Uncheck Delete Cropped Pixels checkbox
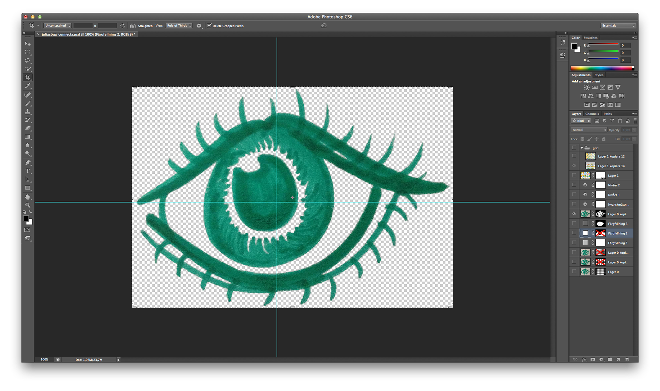660x391 pixels. 209,25
